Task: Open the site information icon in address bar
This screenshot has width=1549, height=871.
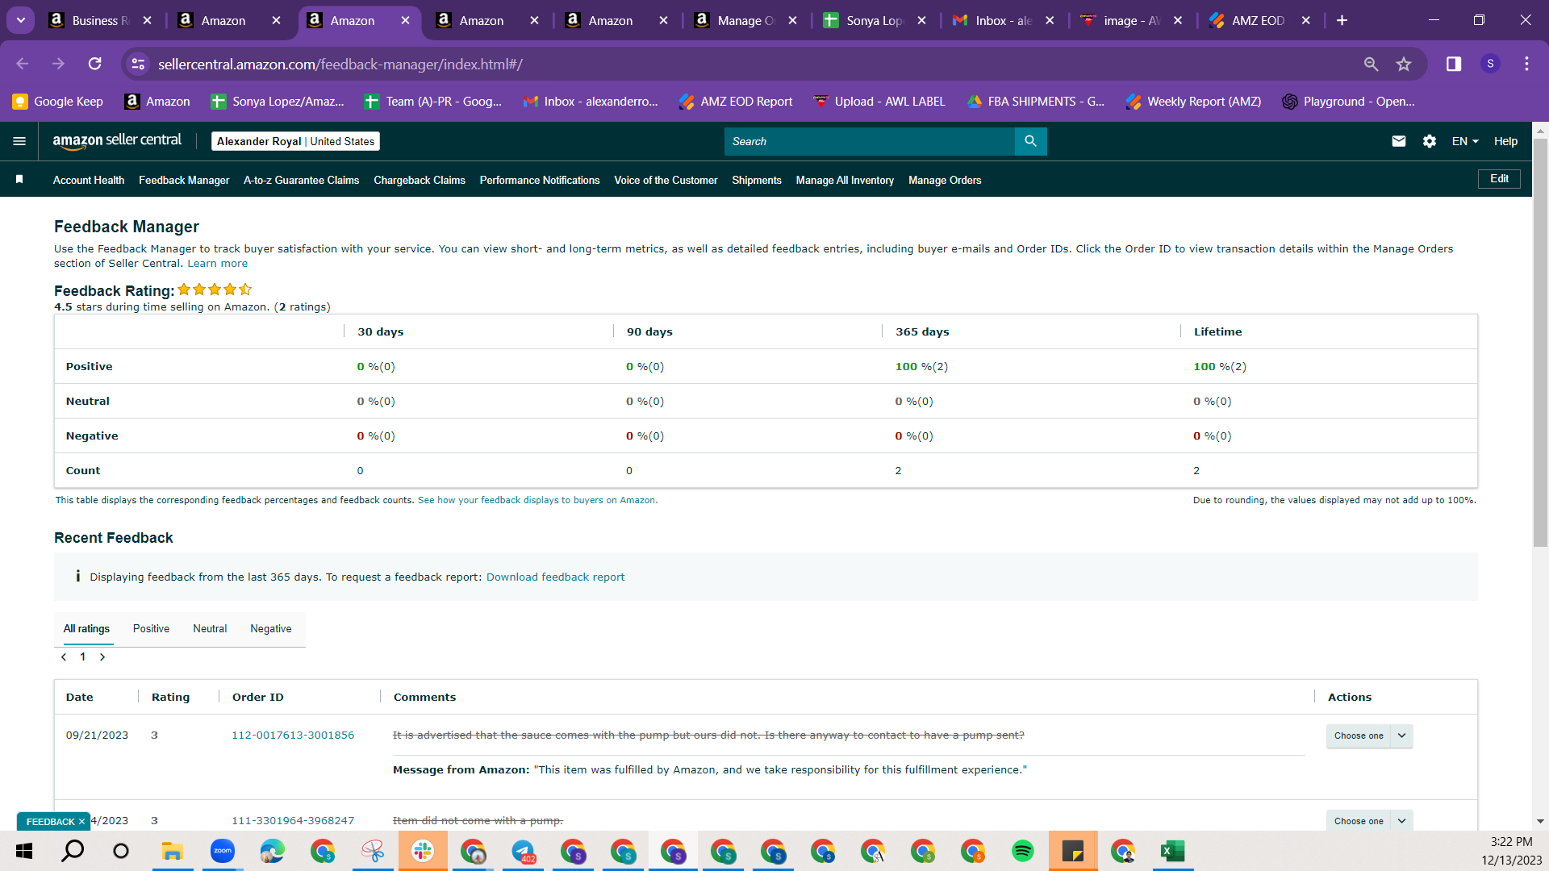Action: click(x=139, y=64)
